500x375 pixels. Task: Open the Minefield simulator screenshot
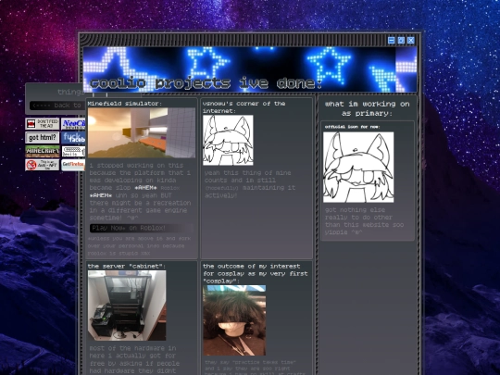click(x=142, y=132)
